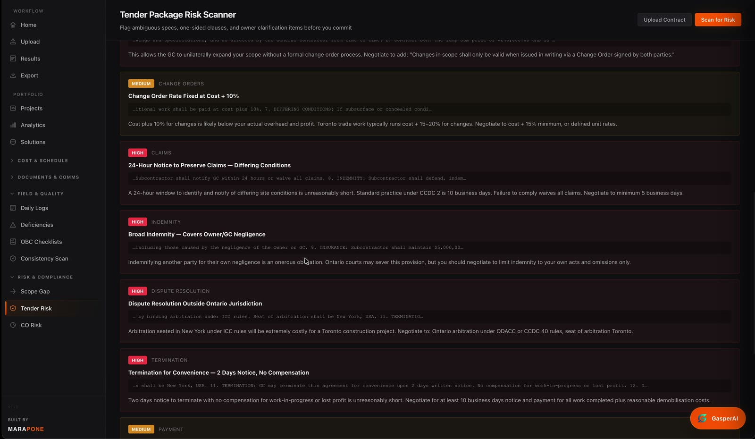The width and height of the screenshot is (755, 439).
Task: Click the Change Orders clause excerpt text
Action: [x=282, y=109]
